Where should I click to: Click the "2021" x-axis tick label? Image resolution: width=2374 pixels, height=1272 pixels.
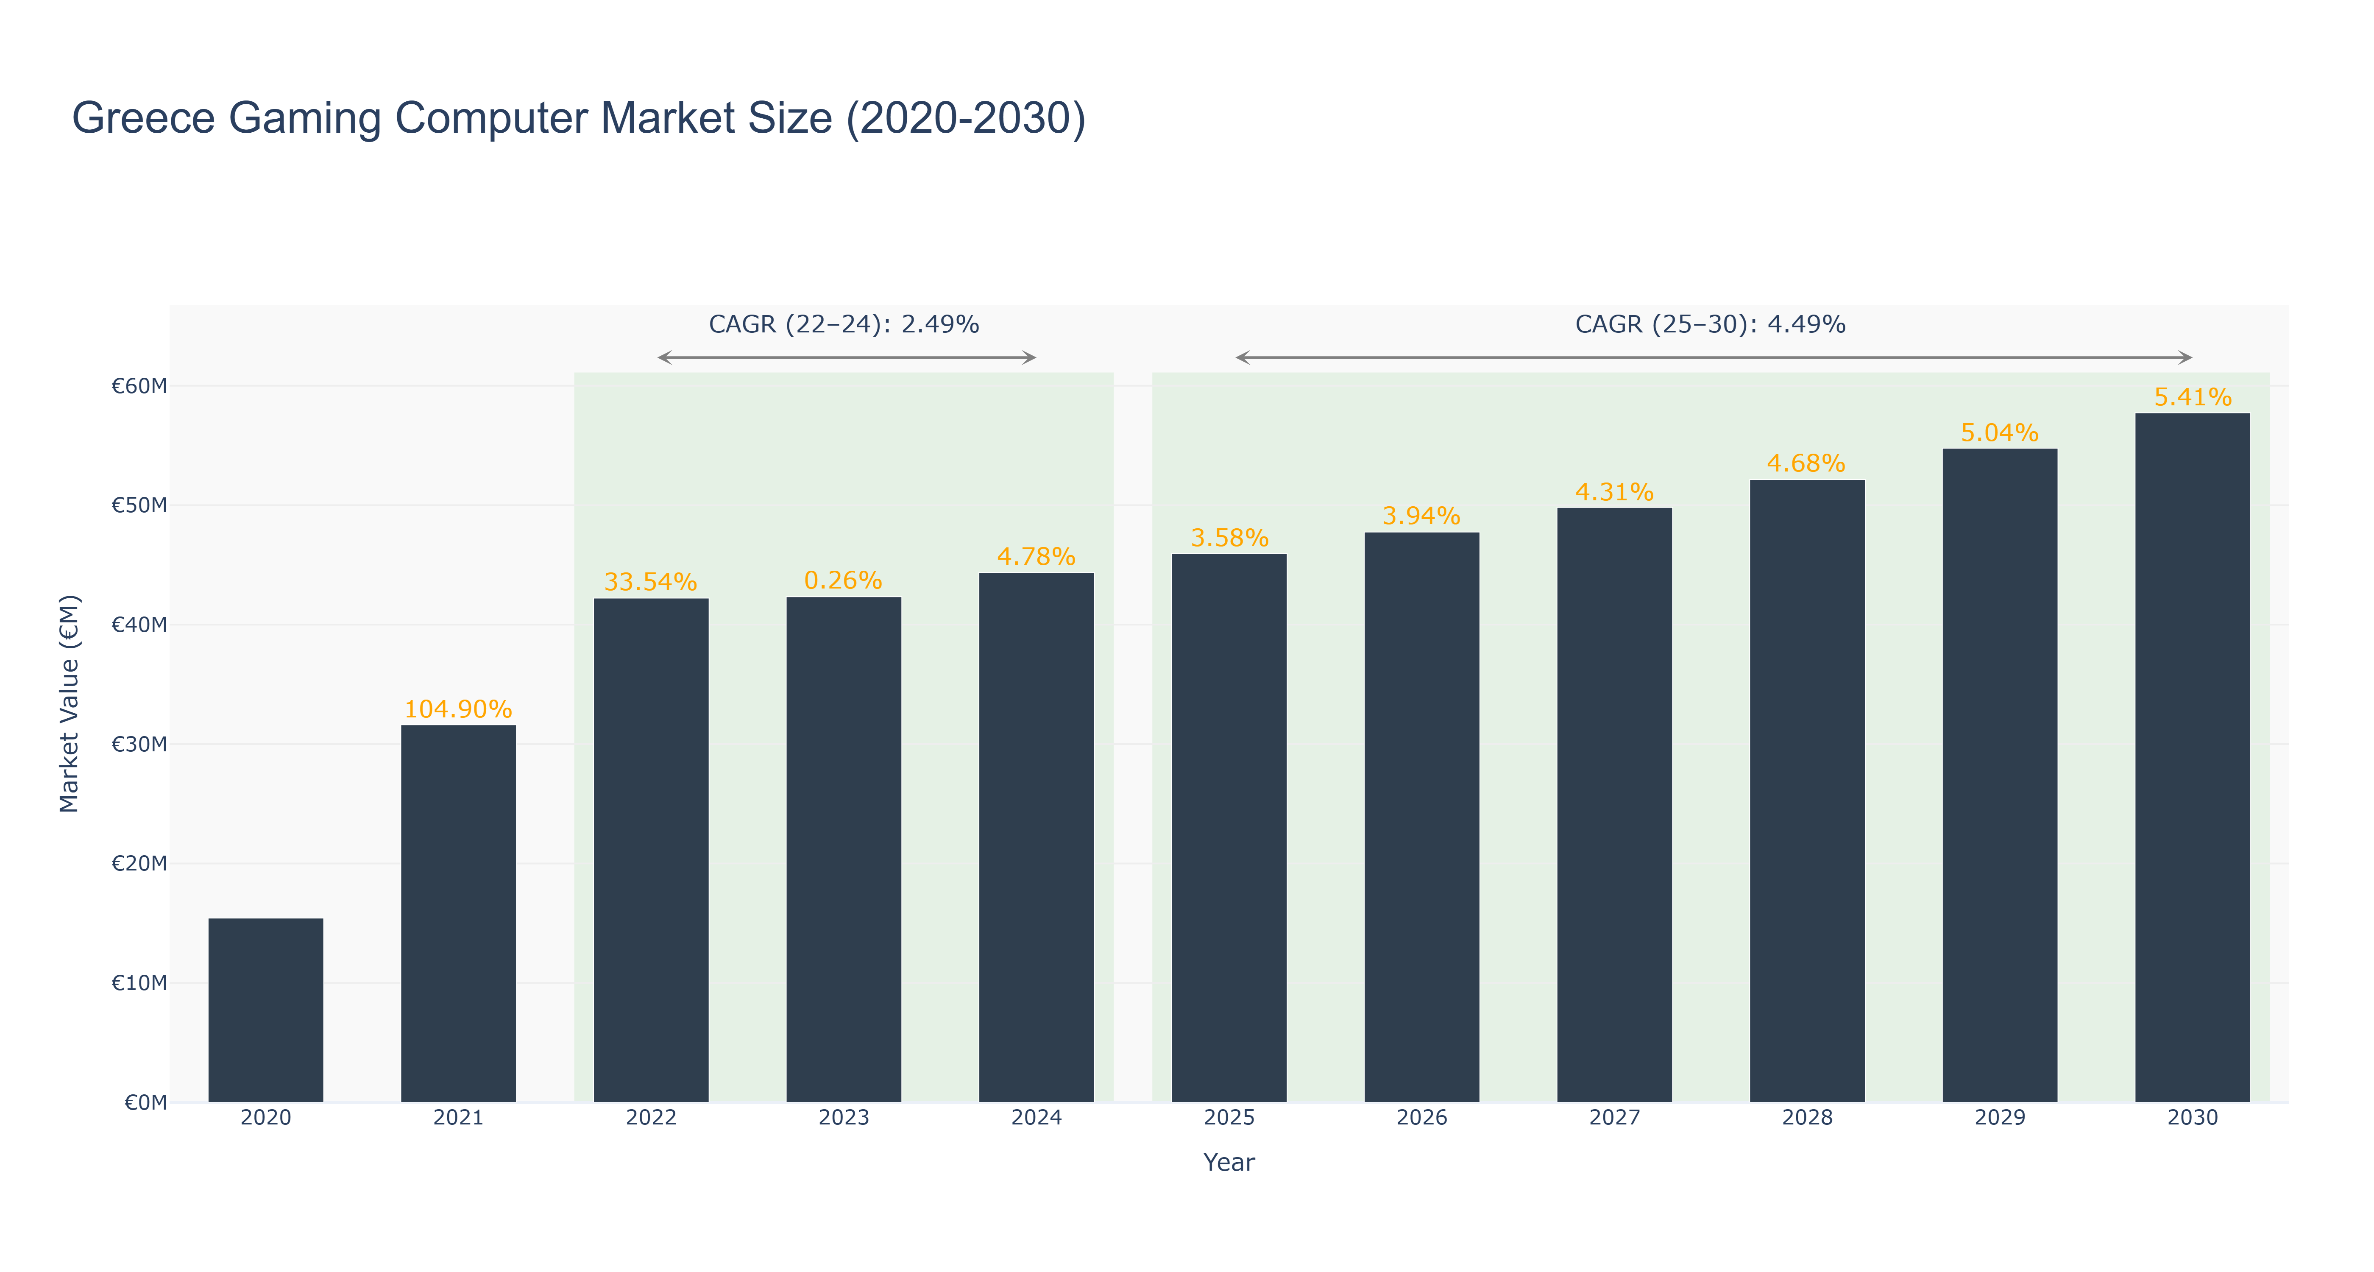click(x=458, y=1118)
